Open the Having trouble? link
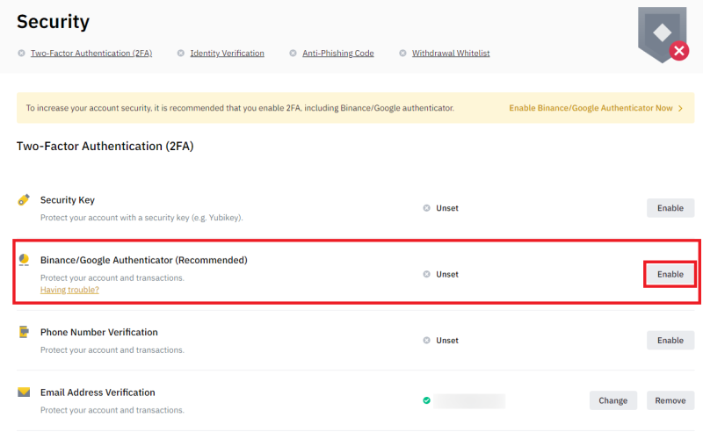The height and width of the screenshot is (432, 703). pyautogui.click(x=69, y=290)
